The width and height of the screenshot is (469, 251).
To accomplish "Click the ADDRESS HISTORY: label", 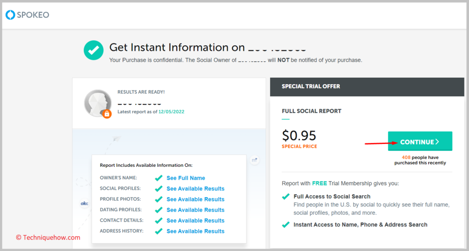I will 122,231.
